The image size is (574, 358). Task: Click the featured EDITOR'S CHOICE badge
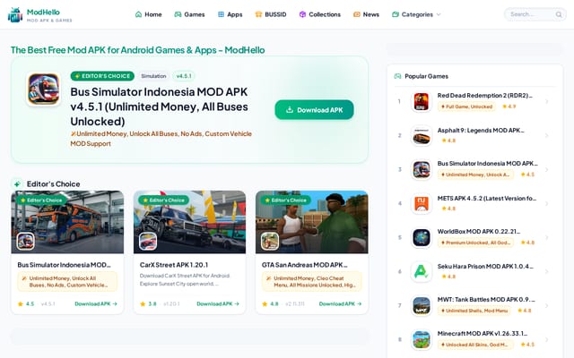102,76
